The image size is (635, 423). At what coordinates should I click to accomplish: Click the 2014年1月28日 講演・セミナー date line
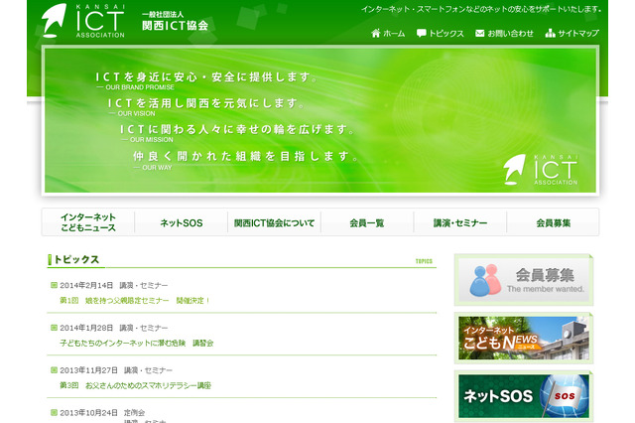[114, 328]
